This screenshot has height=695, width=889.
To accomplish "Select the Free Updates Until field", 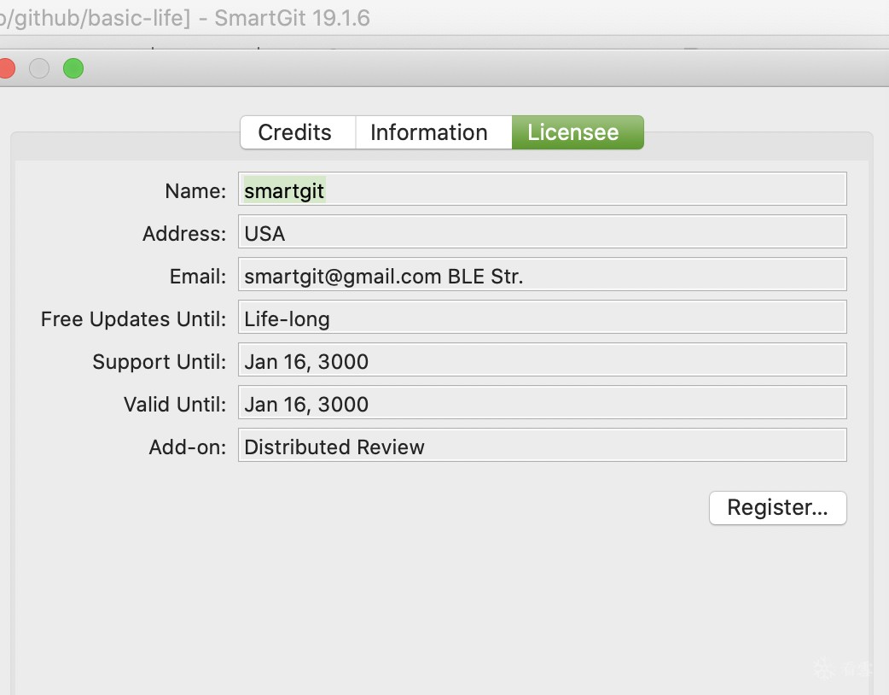I will point(542,318).
